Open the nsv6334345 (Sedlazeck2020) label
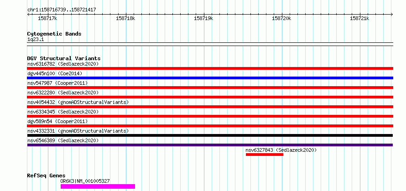The width and height of the screenshot is (406, 191). click(63, 112)
